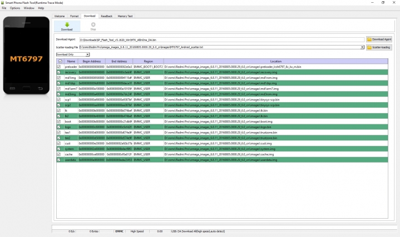This screenshot has width=400, height=237.
Task: Uncheck the preloader partition checkbox
Action: (59, 67)
